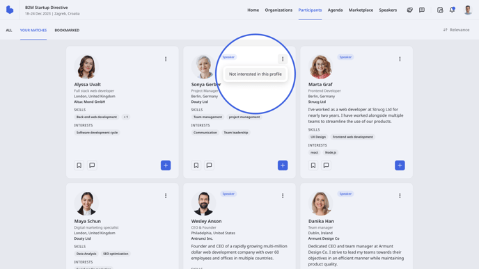The width and height of the screenshot is (479, 269).
Task: Expand the '+1' extra skills tag on Alyssa's card
Action: coord(126,117)
